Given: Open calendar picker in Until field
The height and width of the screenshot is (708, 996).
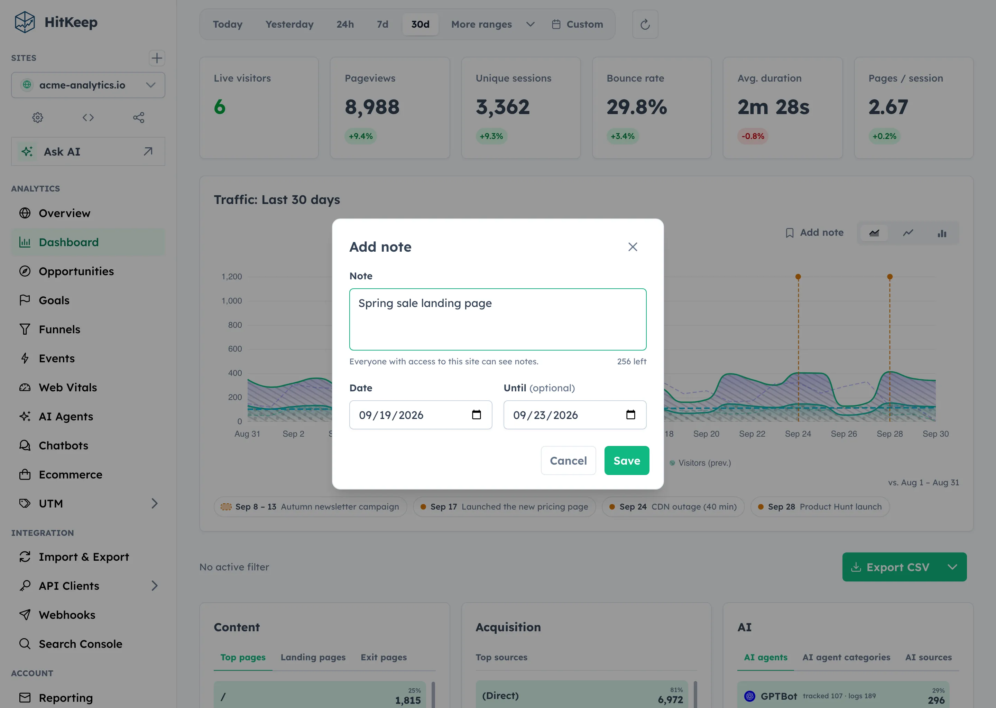Looking at the screenshot, I should coord(630,414).
